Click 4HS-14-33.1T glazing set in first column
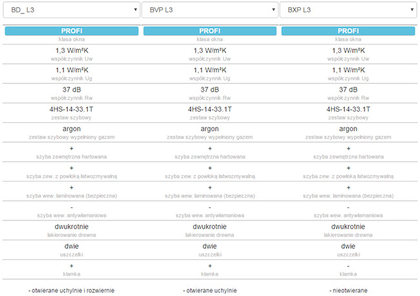This screenshot has height=296, width=420. [x=72, y=109]
